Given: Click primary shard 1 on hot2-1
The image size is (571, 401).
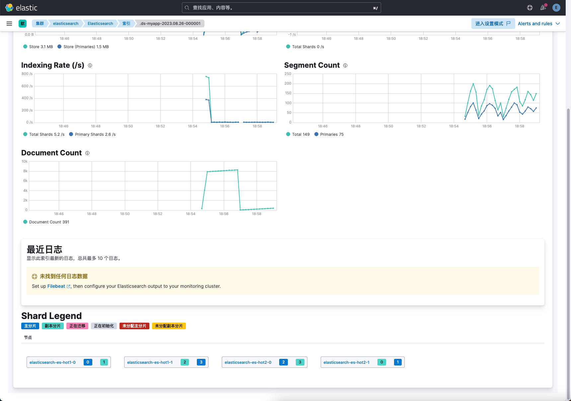Looking at the screenshot, I should click(398, 362).
